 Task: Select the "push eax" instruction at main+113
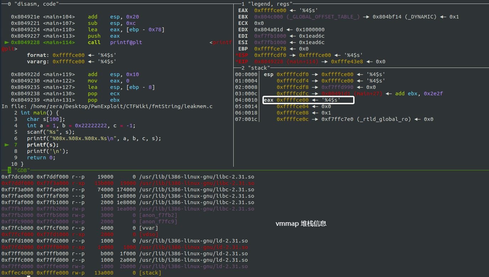104,36
